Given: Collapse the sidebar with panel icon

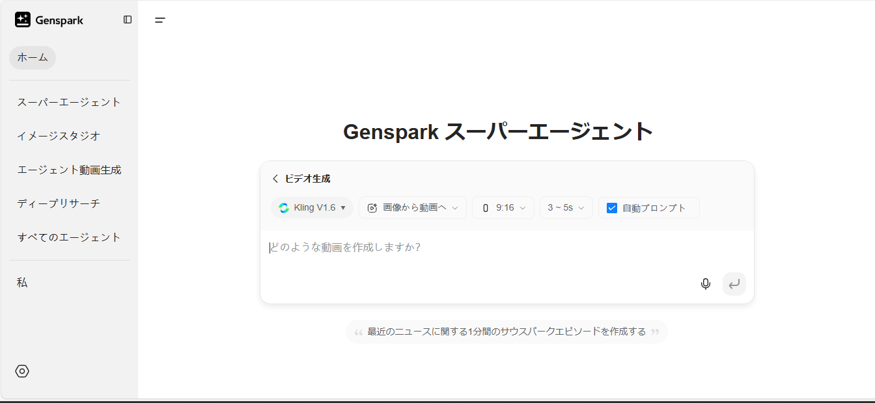Looking at the screenshot, I should [128, 20].
